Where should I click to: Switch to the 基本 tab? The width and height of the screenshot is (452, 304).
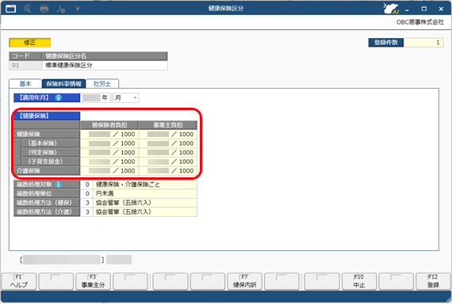tap(25, 83)
